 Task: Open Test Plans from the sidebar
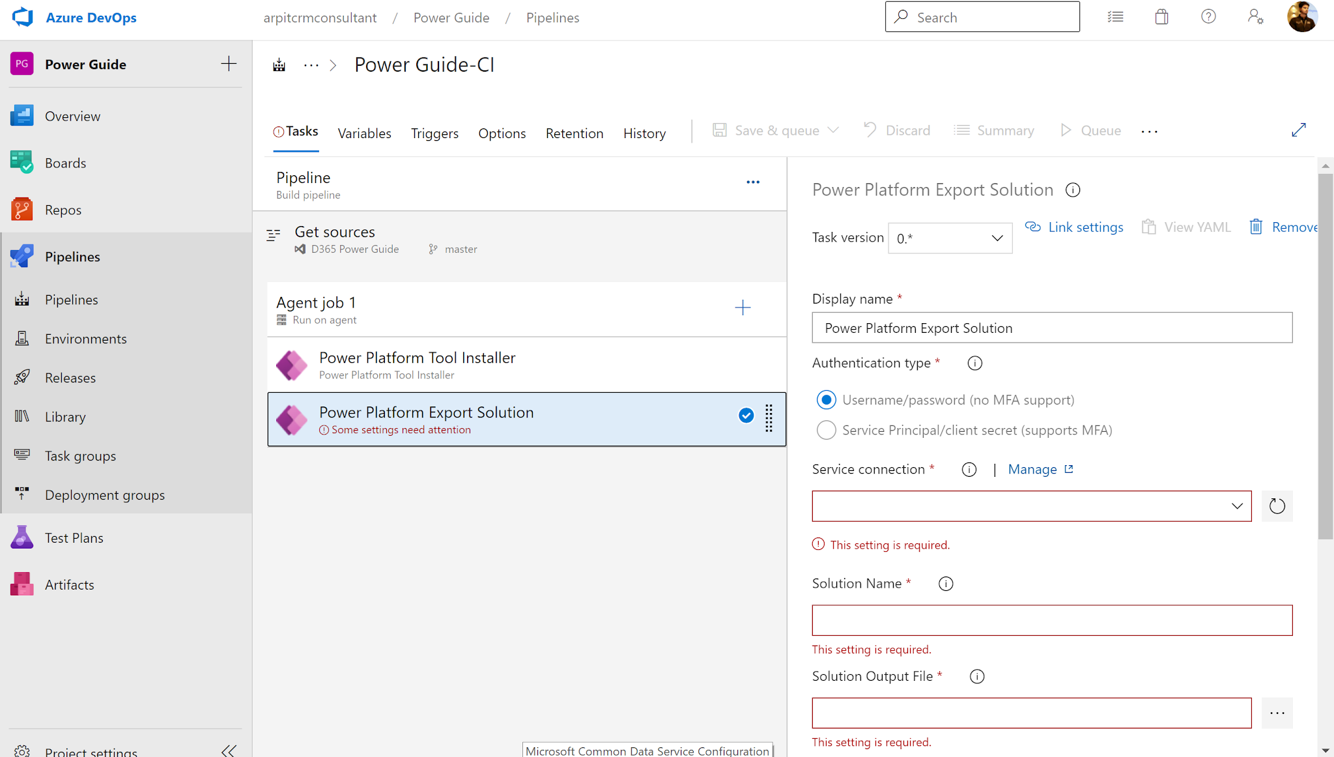point(74,537)
